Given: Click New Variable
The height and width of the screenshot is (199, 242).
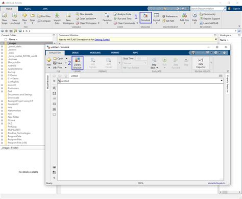Looking at the screenshot, I should coord(84,14).
